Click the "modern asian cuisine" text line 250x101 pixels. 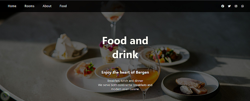pyautogui.click(x=125, y=89)
